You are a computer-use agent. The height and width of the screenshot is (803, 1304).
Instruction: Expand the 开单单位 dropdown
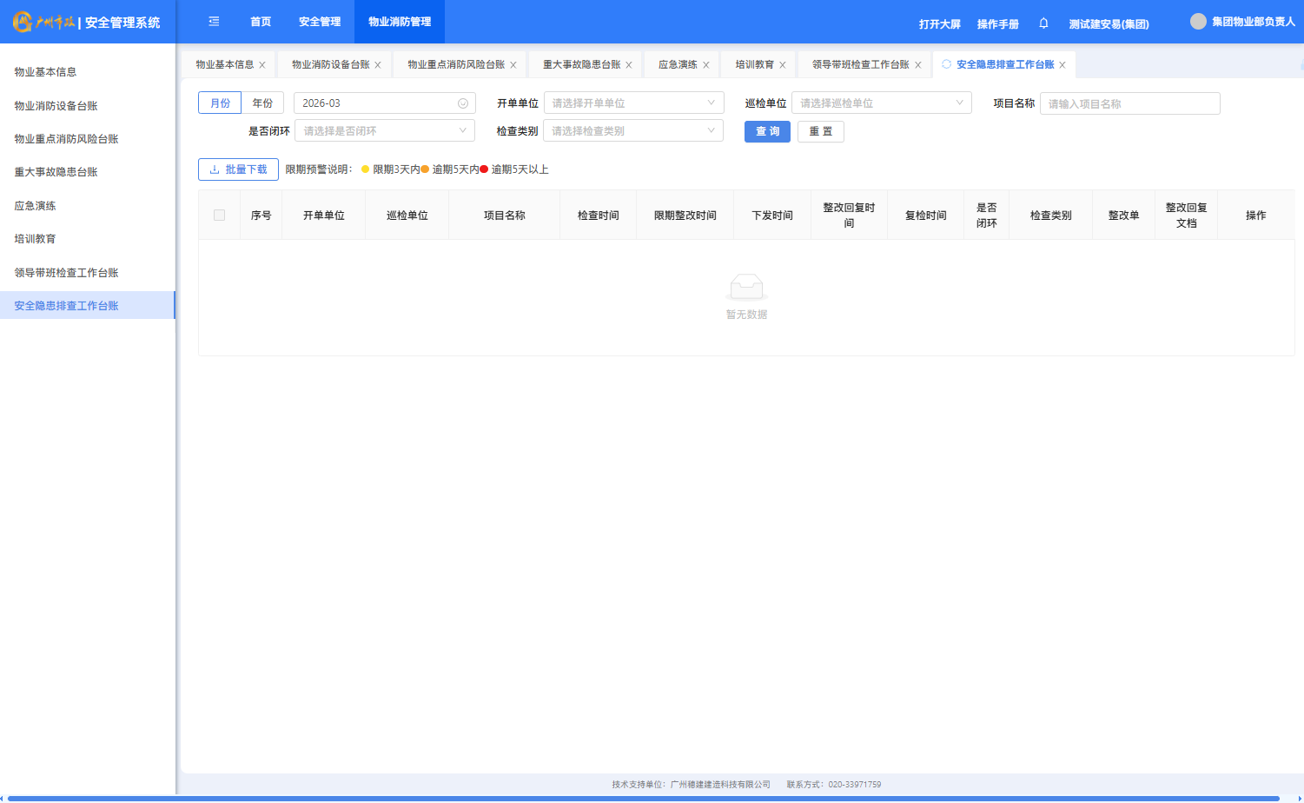pyautogui.click(x=633, y=103)
